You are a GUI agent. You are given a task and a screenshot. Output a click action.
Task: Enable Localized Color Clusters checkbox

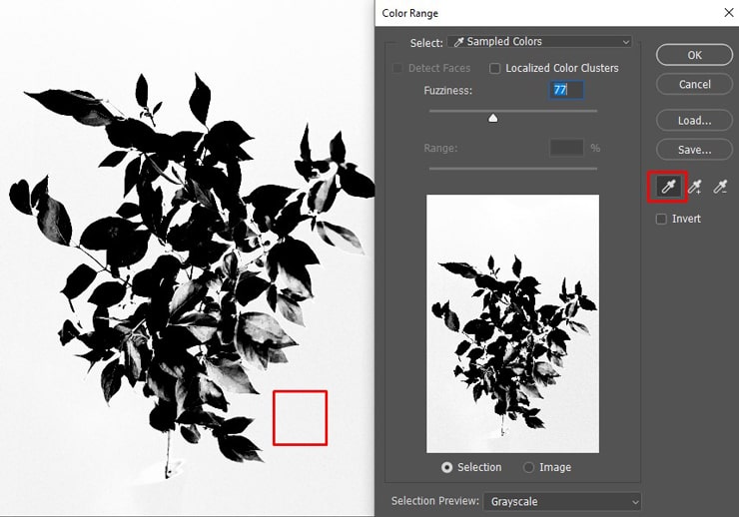click(495, 68)
